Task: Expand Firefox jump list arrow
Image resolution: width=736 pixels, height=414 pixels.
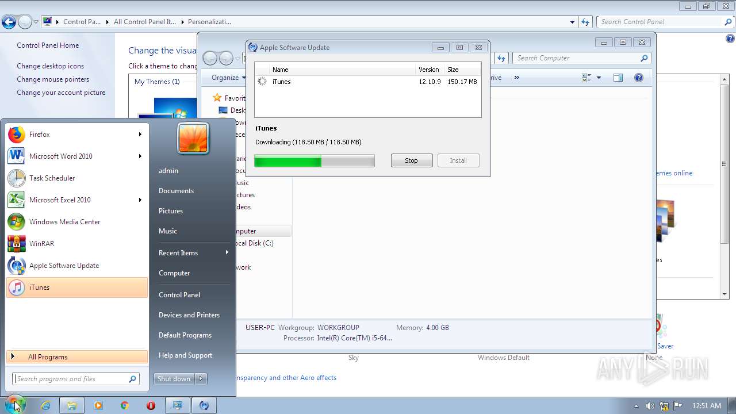Action: pos(140,135)
